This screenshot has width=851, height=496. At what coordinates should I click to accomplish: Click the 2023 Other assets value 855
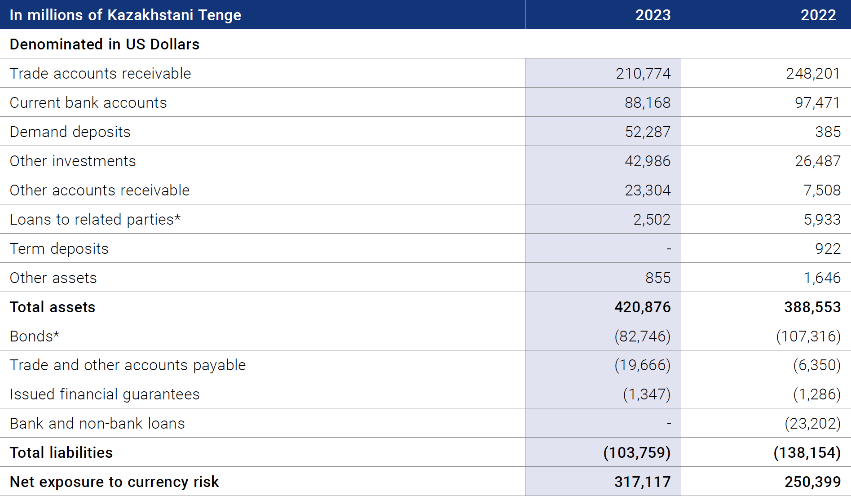coord(658,278)
